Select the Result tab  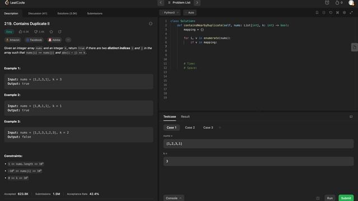click(185, 117)
